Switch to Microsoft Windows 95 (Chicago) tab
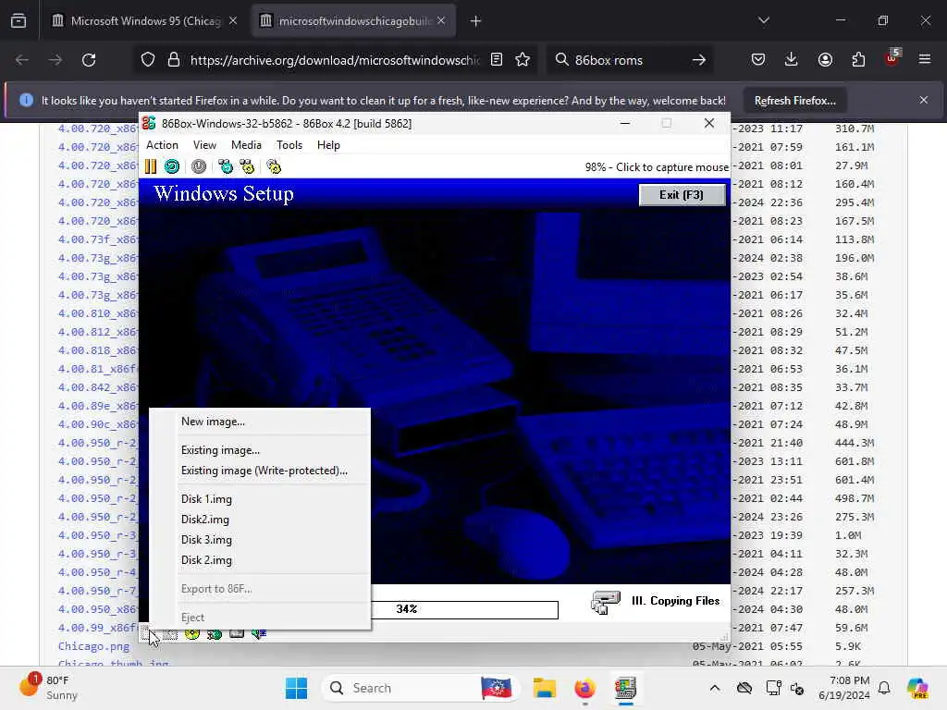Screen dimensions: 947x710 (x=143, y=21)
